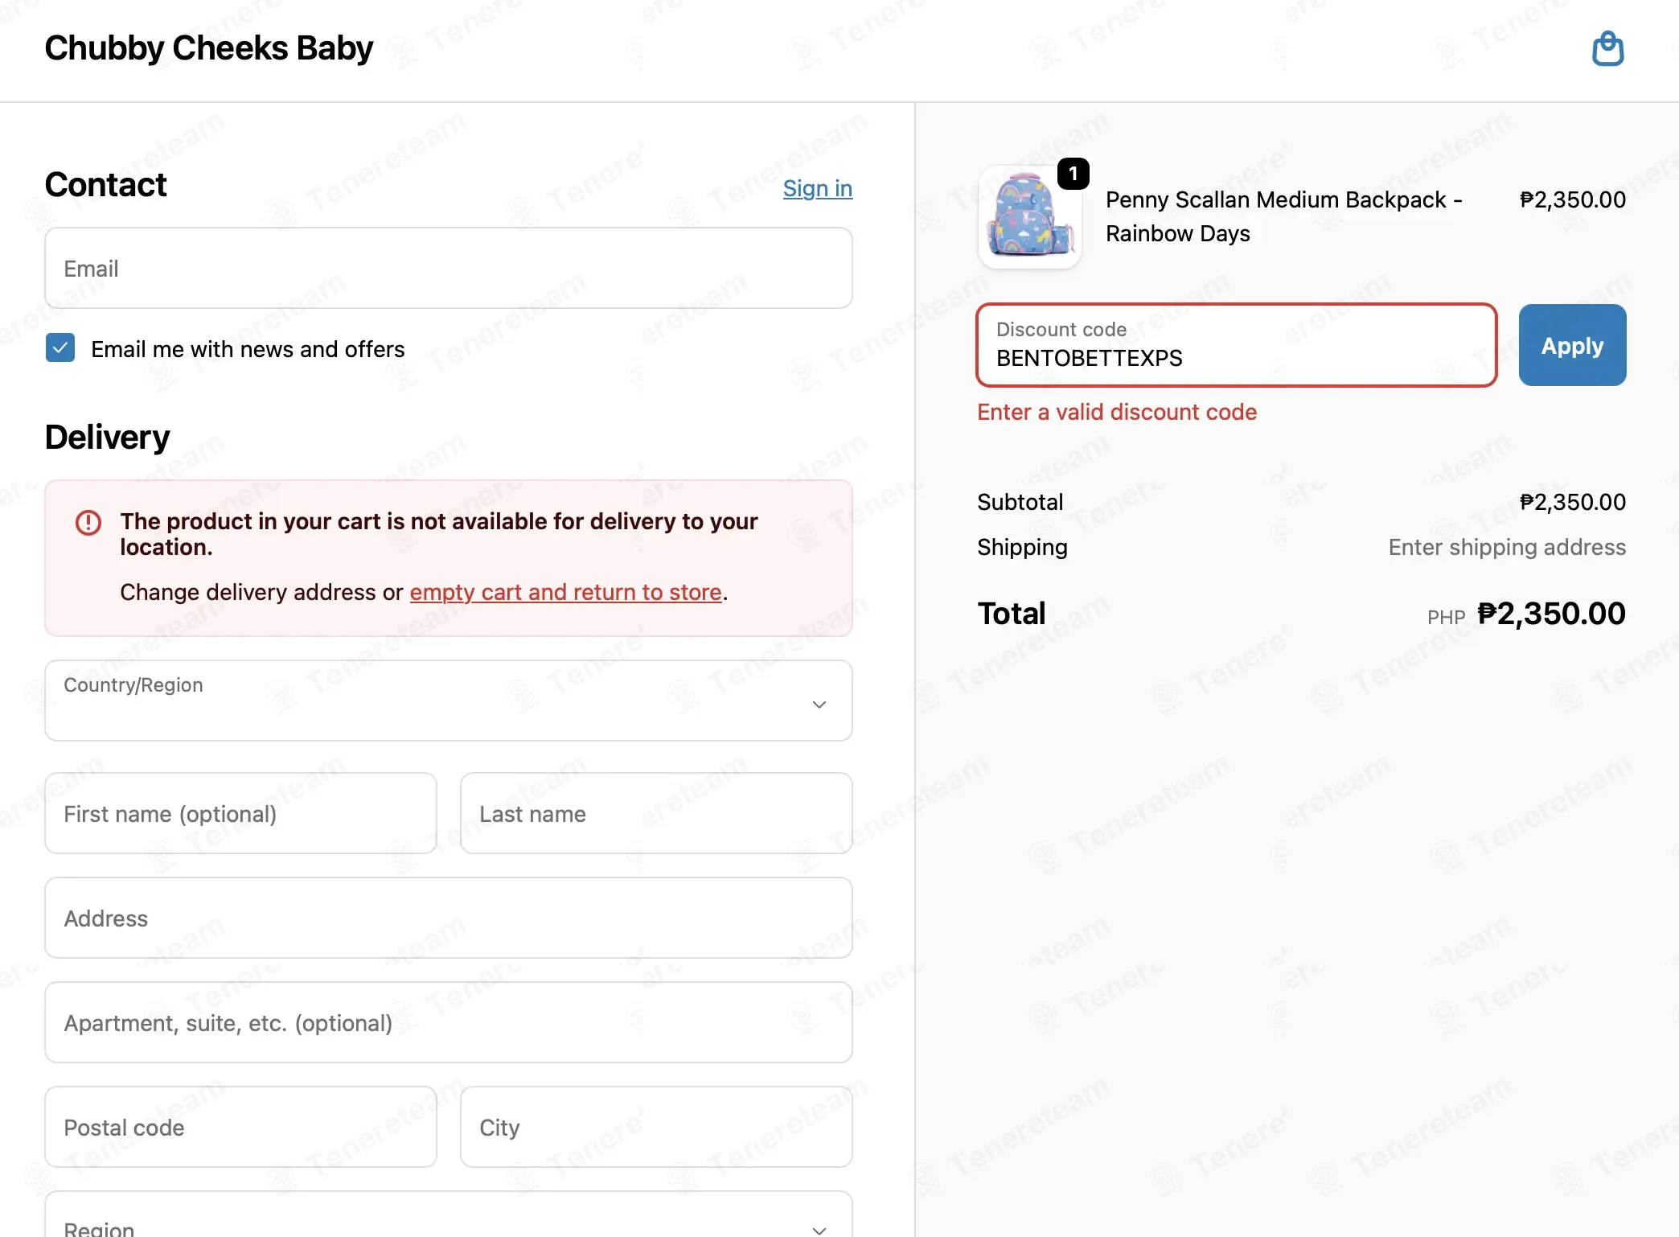Click the Apartment, suite, etc. field
1679x1237 pixels.
click(449, 1022)
